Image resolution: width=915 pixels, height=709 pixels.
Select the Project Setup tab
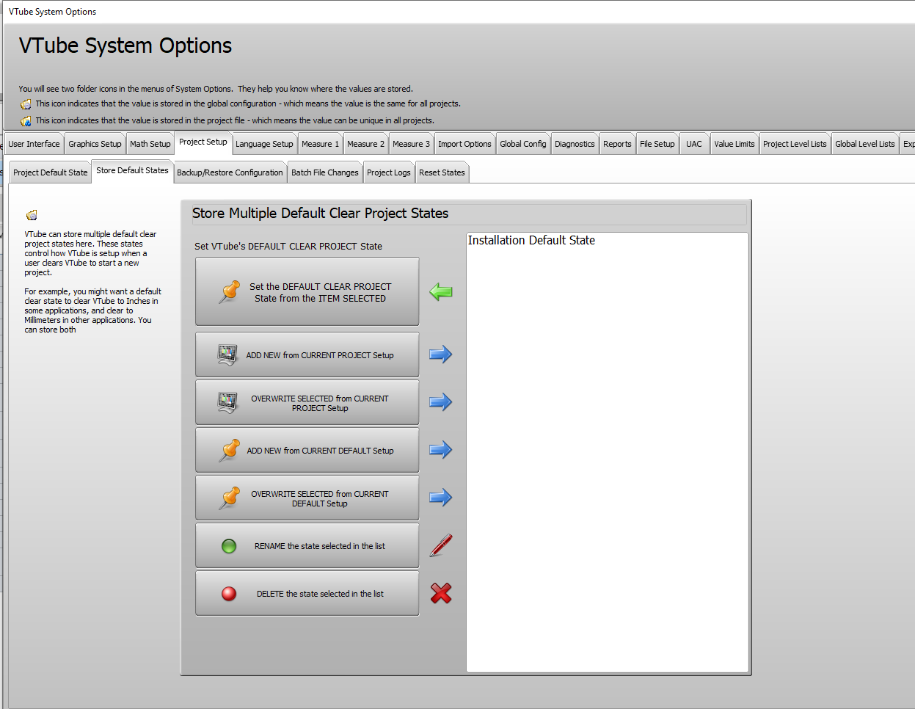coord(203,142)
